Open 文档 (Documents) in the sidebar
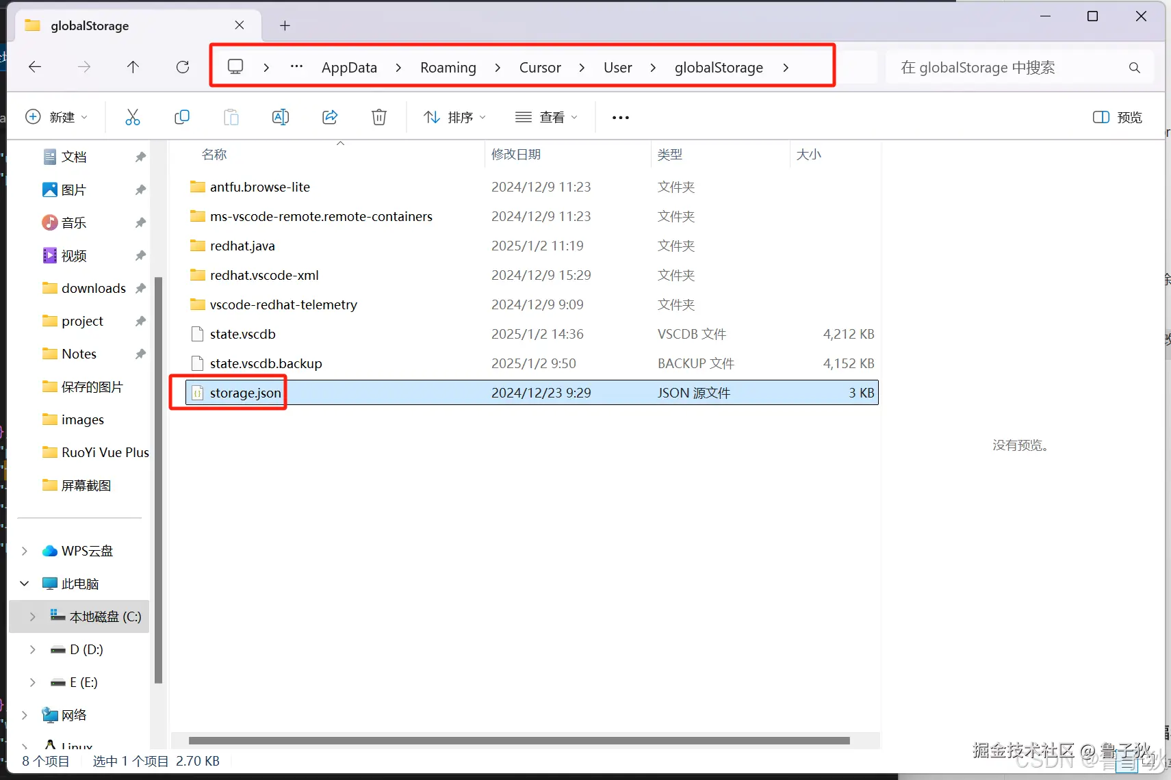Screen dimensions: 1171x780 click(74, 157)
